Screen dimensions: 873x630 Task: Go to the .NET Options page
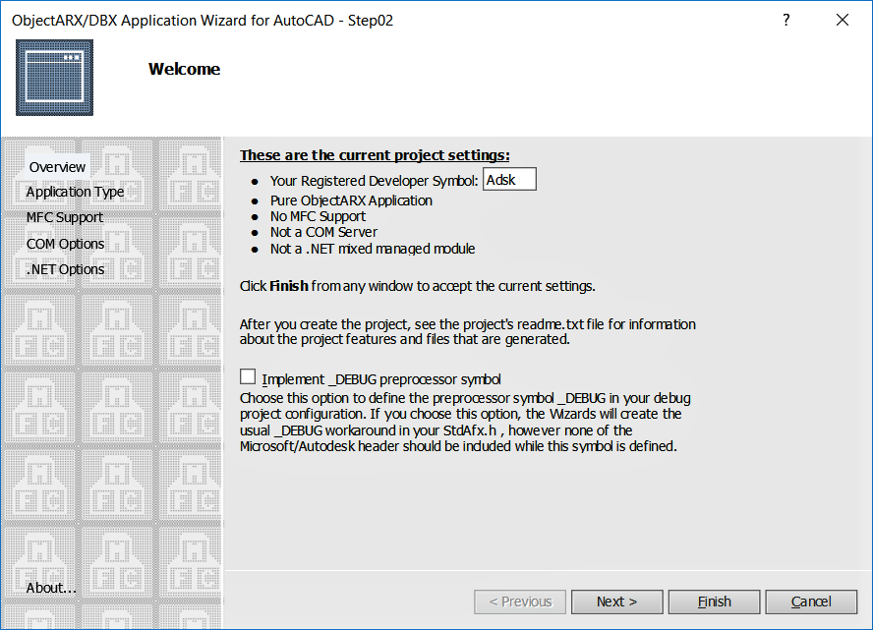click(x=65, y=269)
